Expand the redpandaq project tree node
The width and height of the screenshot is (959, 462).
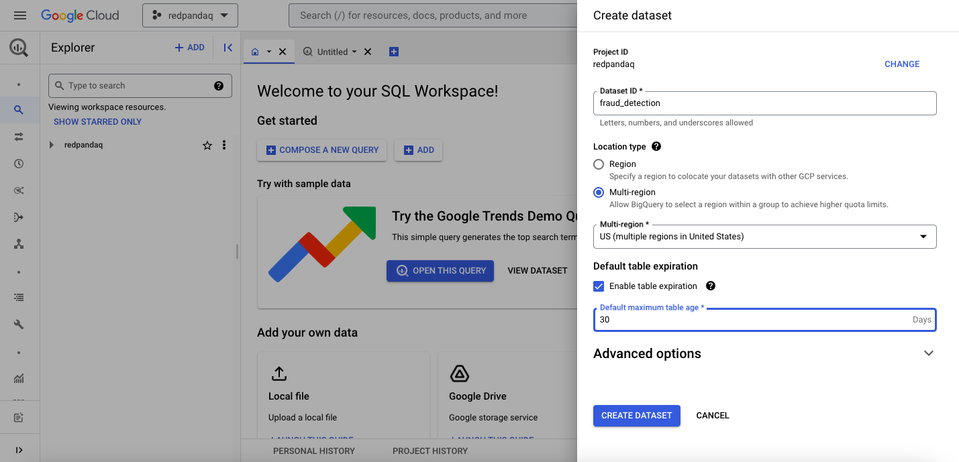point(52,145)
